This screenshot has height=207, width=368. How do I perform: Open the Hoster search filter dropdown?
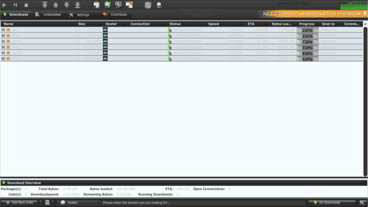(79, 203)
